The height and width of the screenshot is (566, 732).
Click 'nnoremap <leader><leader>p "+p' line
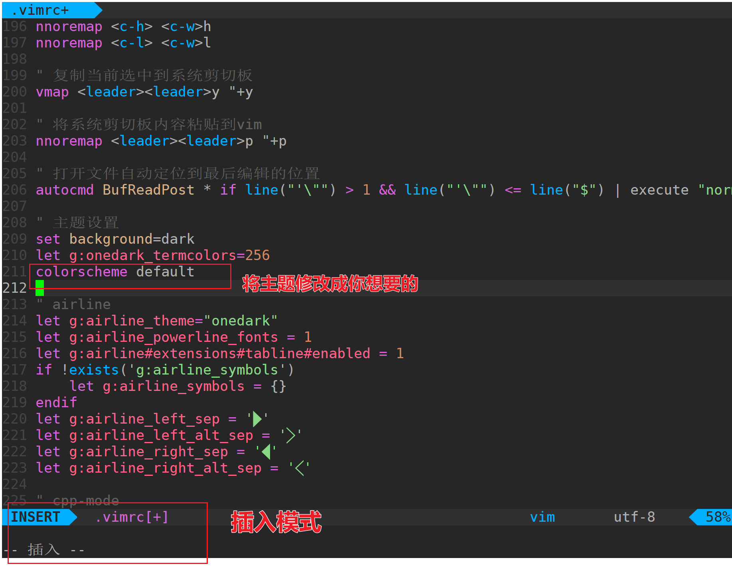pyautogui.click(x=161, y=141)
